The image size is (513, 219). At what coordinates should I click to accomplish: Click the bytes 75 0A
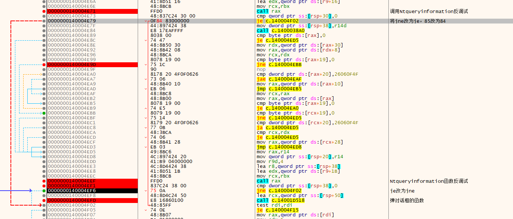158,191
